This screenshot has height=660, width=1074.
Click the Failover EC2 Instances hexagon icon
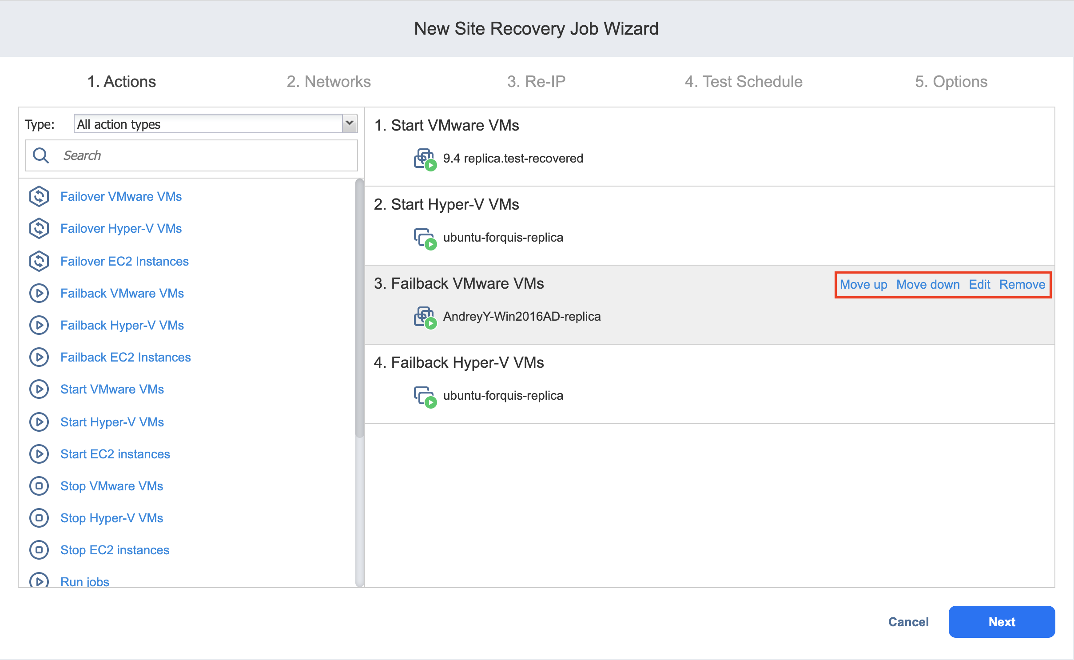pos(39,261)
